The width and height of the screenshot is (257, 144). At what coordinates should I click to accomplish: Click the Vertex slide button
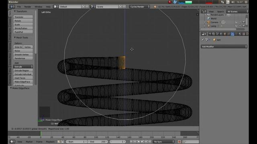28,47
